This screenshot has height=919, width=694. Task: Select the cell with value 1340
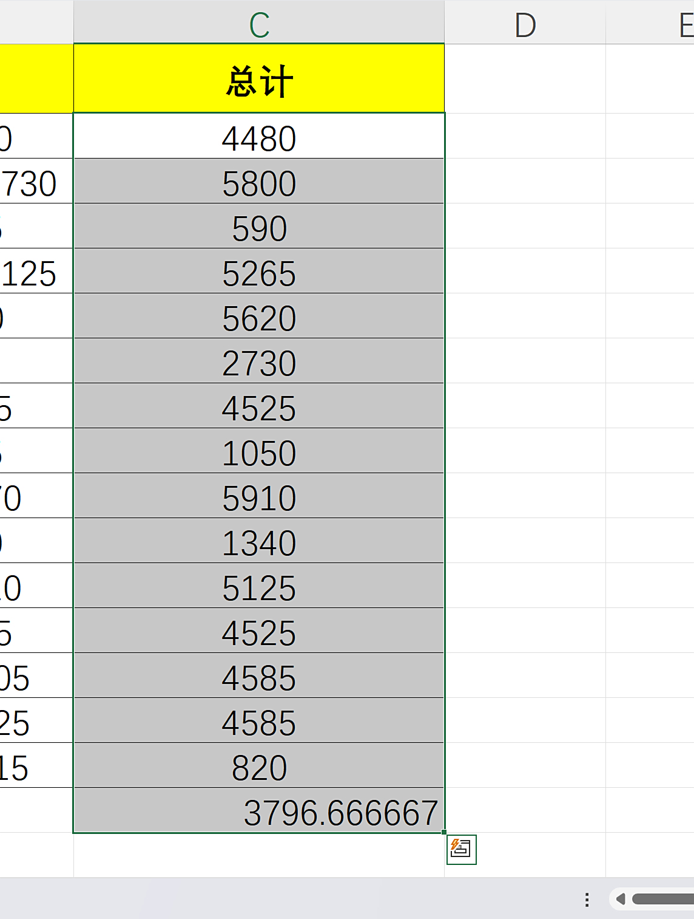tap(259, 542)
